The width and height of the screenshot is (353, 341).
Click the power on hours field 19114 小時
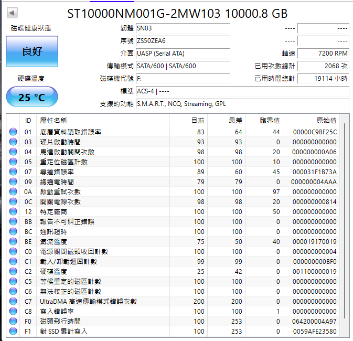pyautogui.click(x=324, y=79)
